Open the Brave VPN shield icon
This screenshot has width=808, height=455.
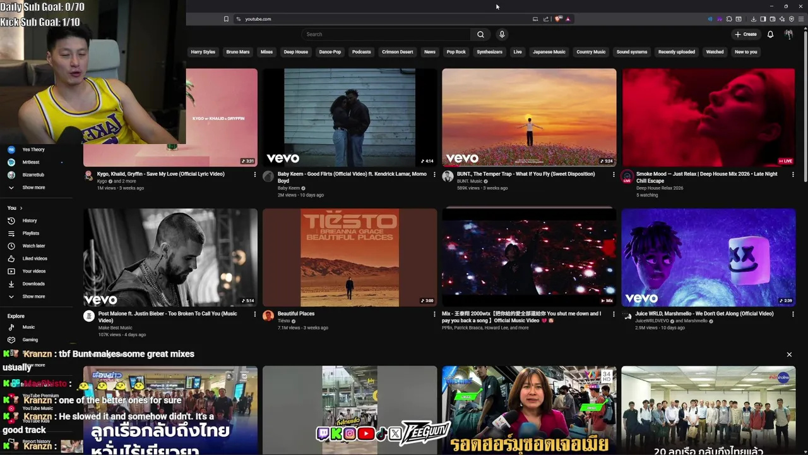[x=792, y=19]
